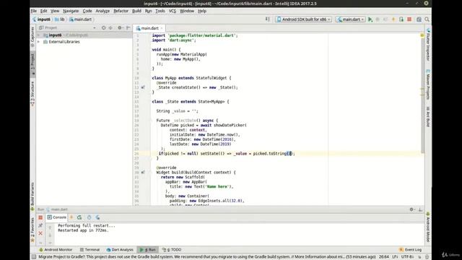This screenshot has height=260, width=462.
Task: Click build override gutter marker
Action: (x=143, y=173)
